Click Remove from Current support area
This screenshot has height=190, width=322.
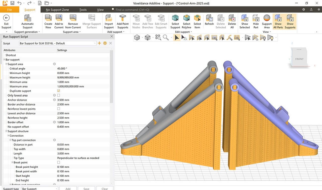click(x=73, y=22)
